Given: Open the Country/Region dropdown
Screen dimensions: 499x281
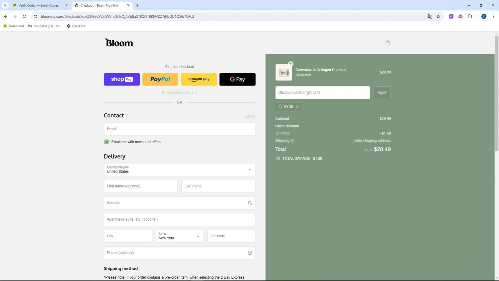Looking at the screenshot, I should tap(180, 170).
